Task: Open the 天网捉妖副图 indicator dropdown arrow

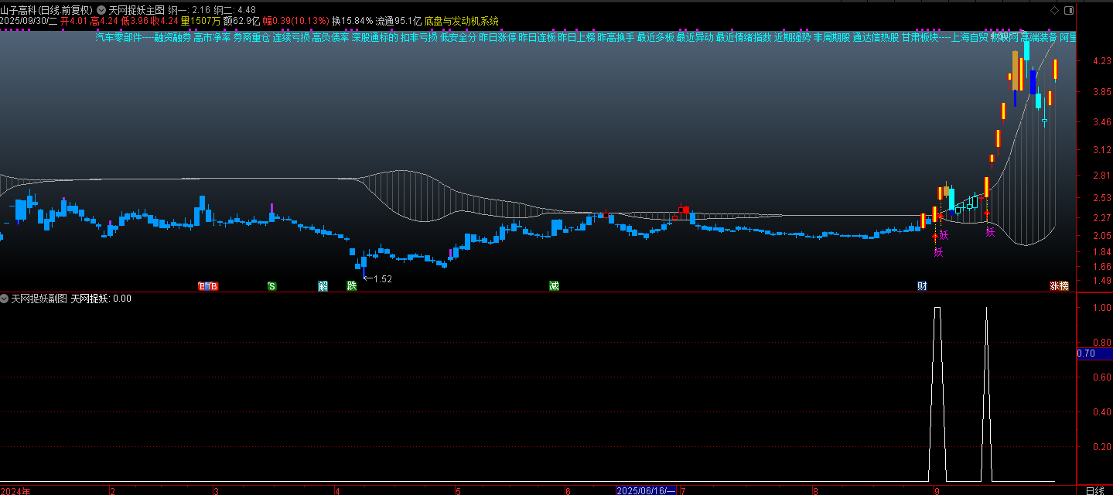Action: coord(5,298)
